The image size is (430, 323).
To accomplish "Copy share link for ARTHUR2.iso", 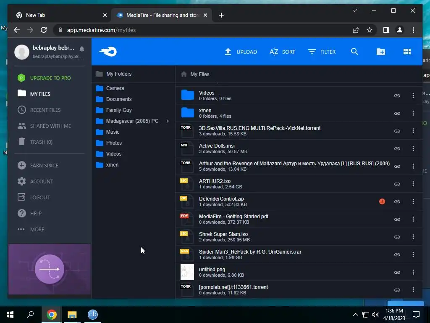I will coord(397,184).
